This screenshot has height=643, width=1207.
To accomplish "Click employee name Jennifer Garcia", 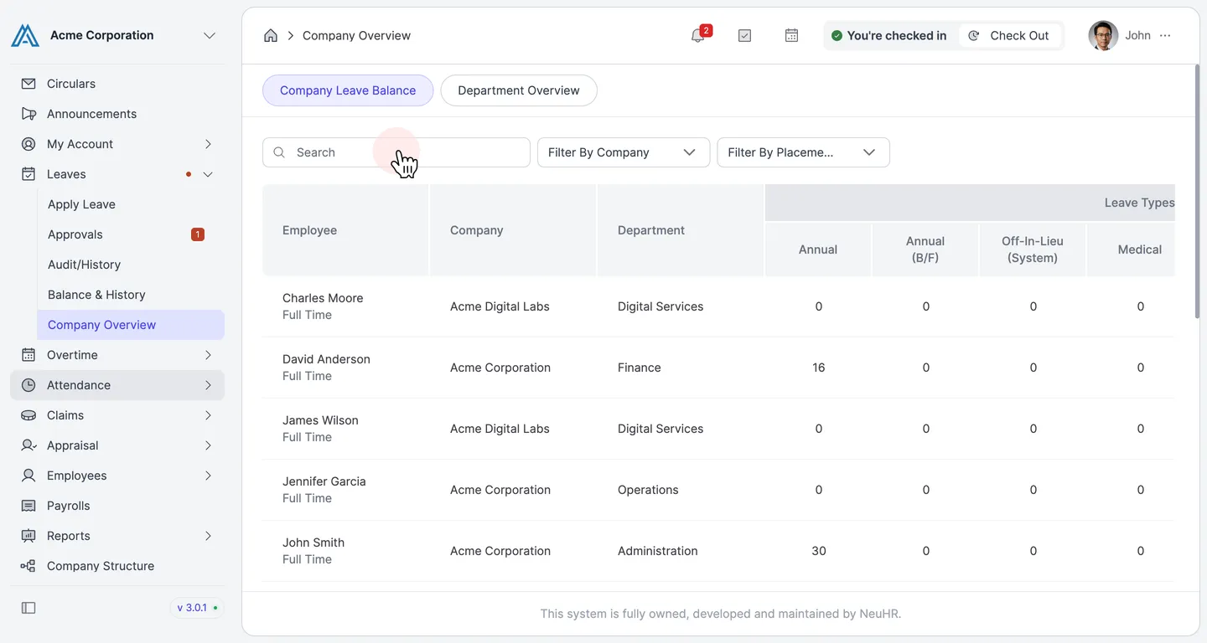I will 324,481.
